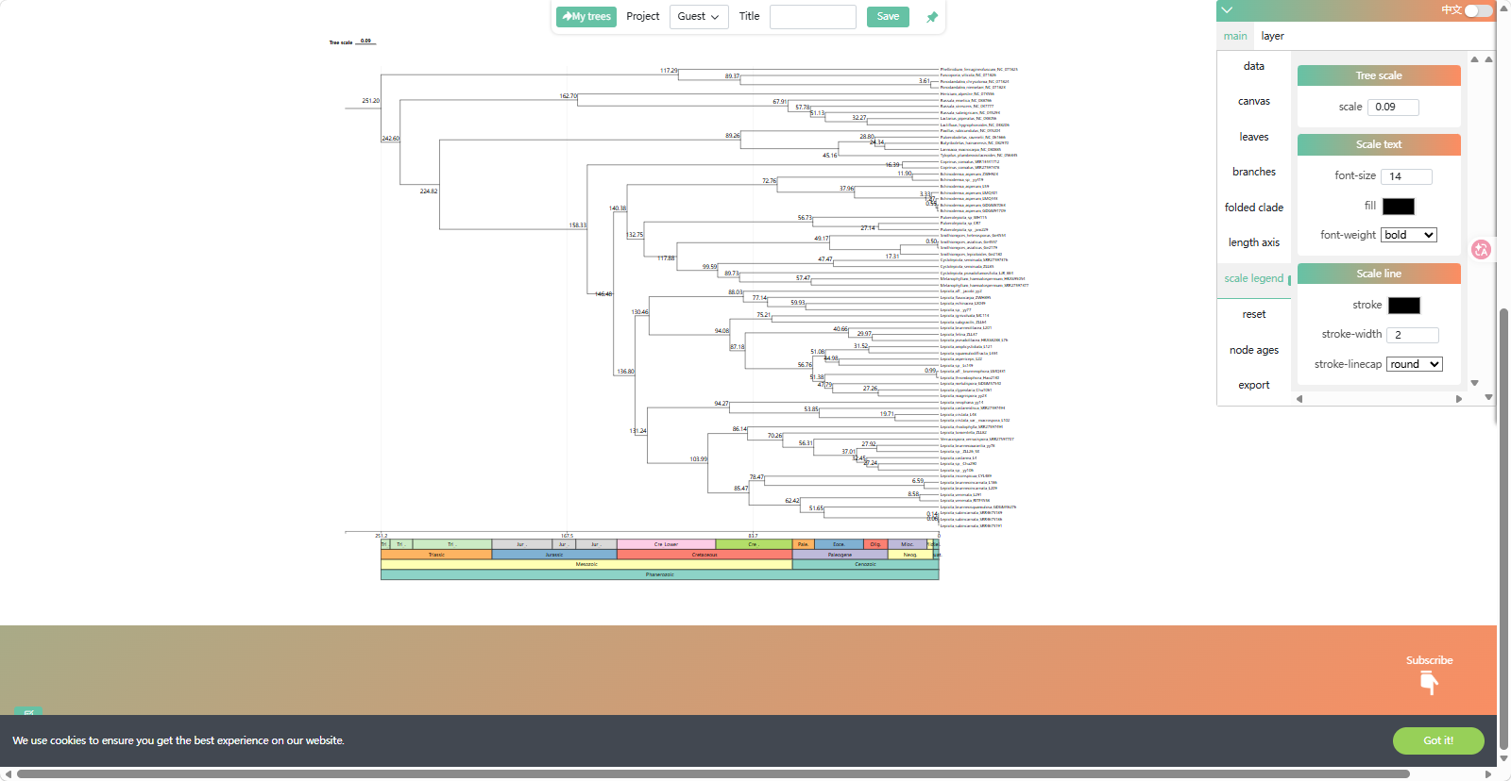Open the node ages item
Viewport: 1511px width, 781px height.
click(x=1254, y=350)
